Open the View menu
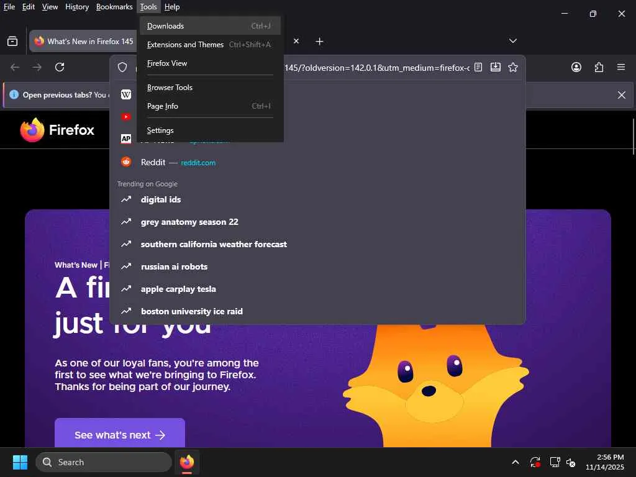Screen dimensions: 636x477 50,7
